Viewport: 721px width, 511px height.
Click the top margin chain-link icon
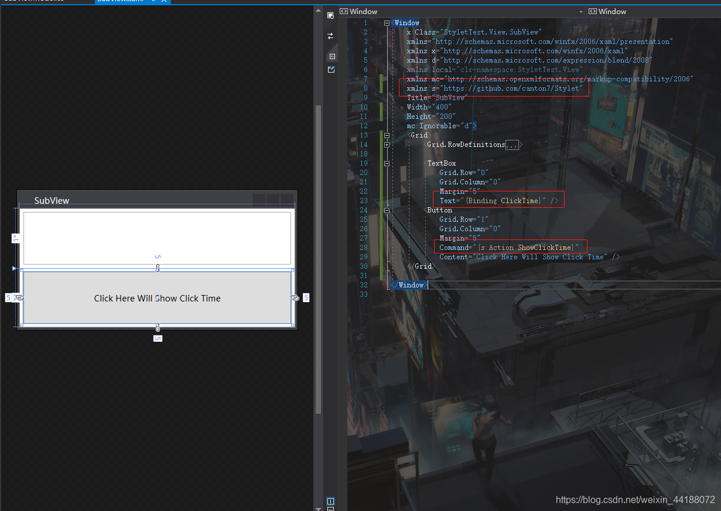pos(158,267)
